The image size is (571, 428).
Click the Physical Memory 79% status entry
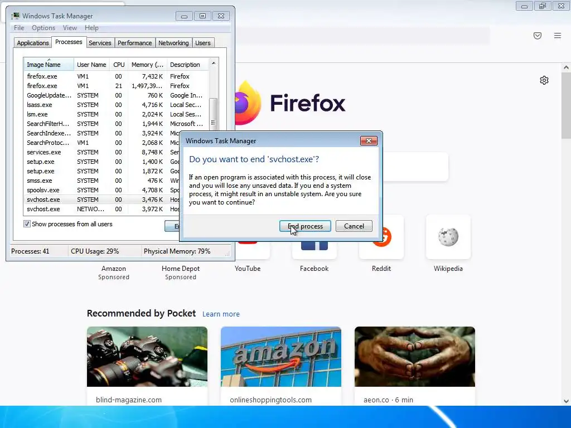click(x=177, y=251)
